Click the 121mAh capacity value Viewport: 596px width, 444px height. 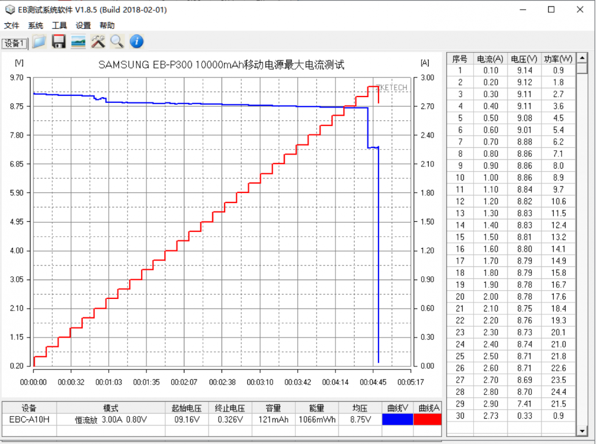(273, 419)
